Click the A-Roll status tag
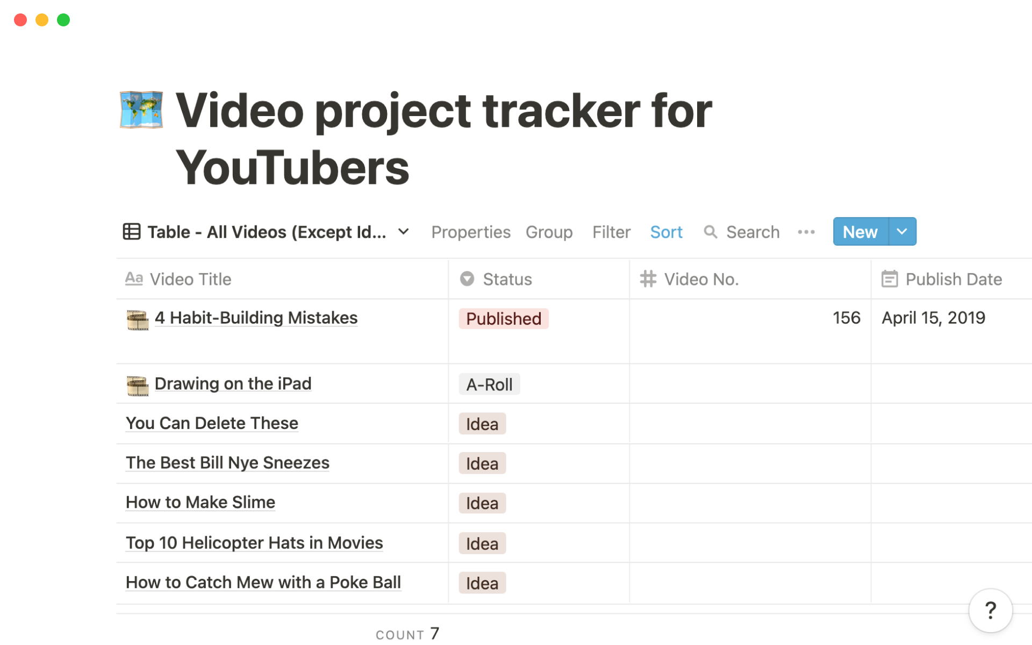1032x645 pixels. point(489,385)
